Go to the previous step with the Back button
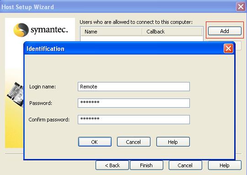 click(112, 165)
